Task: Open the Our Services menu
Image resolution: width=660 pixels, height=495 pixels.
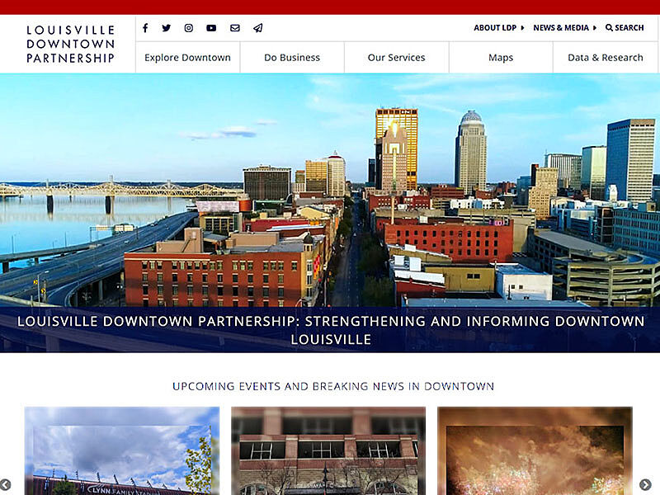Action: (x=397, y=57)
